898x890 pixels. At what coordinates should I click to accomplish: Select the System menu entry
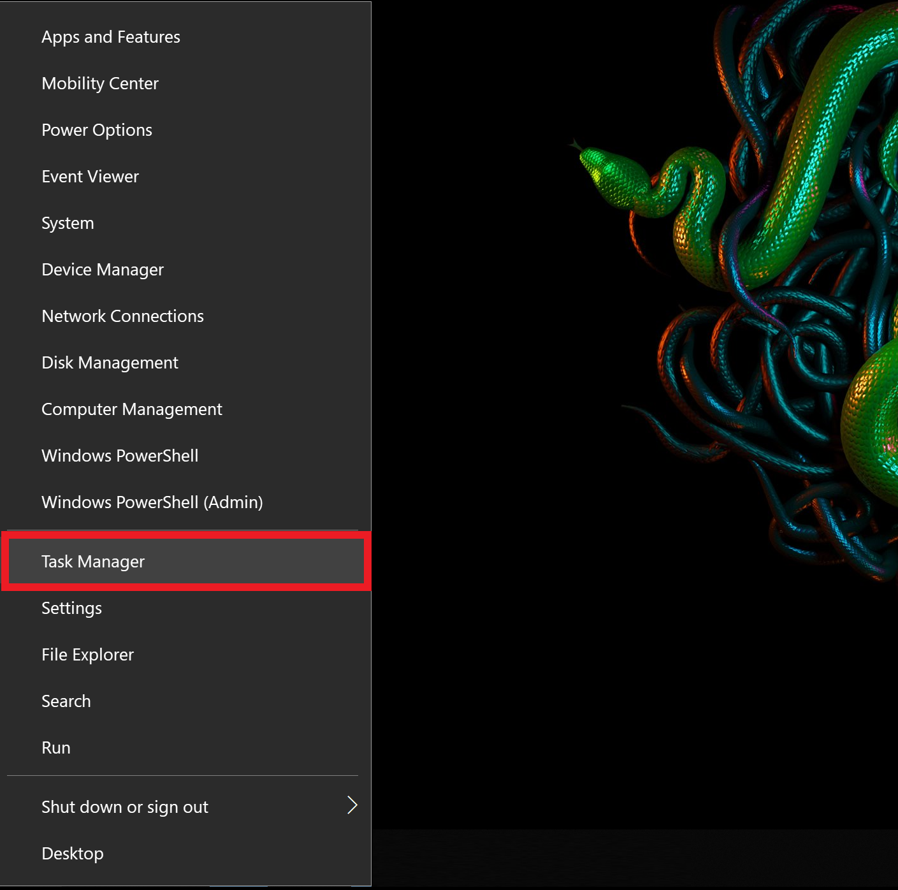(68, 222)
